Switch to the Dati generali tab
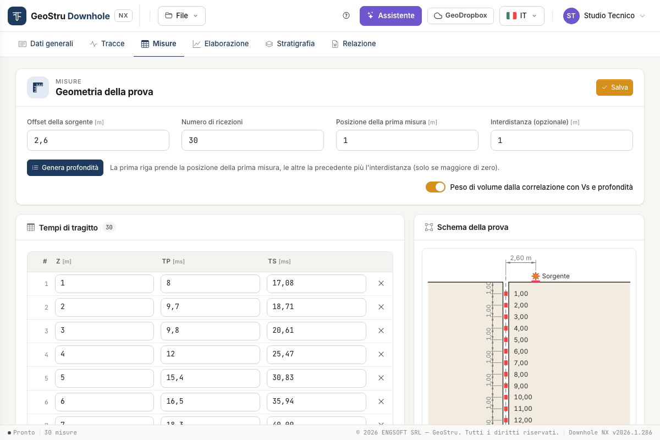This screenshot has height=440, width=660. (x=46, y=44)
